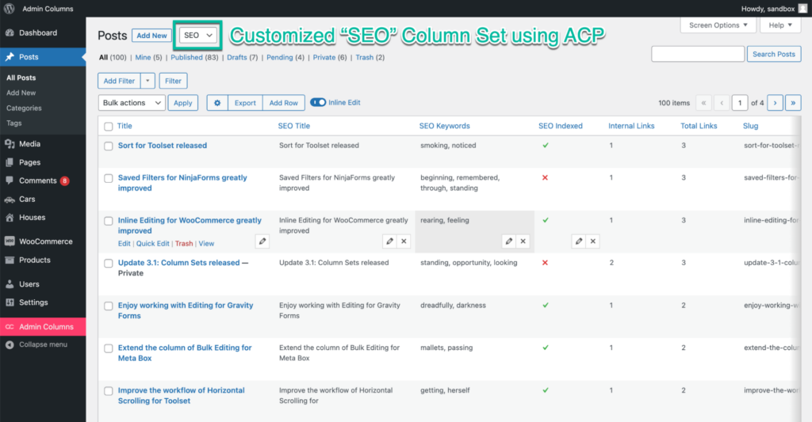Check the select-all checkbox in the header
Screen dimensions: 812x422
108,127
